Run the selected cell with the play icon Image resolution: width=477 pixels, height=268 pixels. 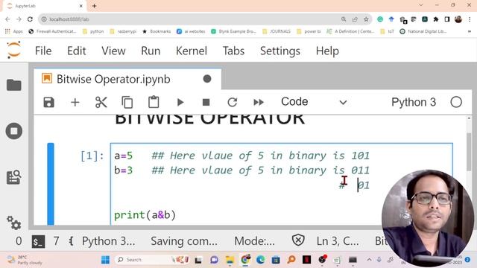point(180,102)
